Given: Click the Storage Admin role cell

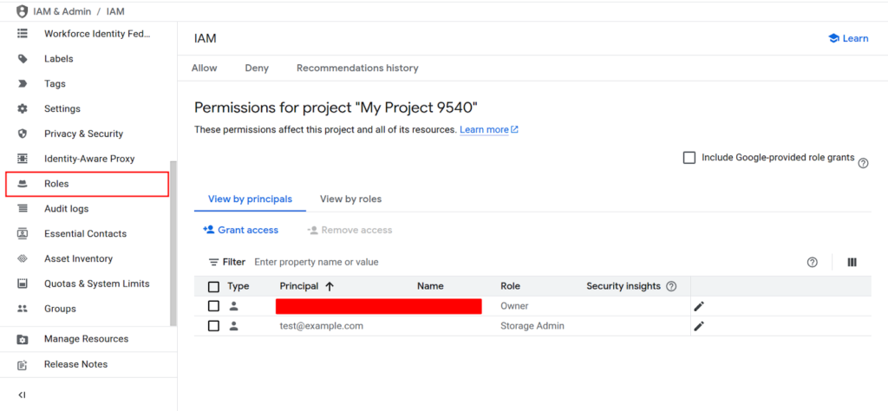Looking at the screenshot, I should pyautogui.click(x=532, y=326).
